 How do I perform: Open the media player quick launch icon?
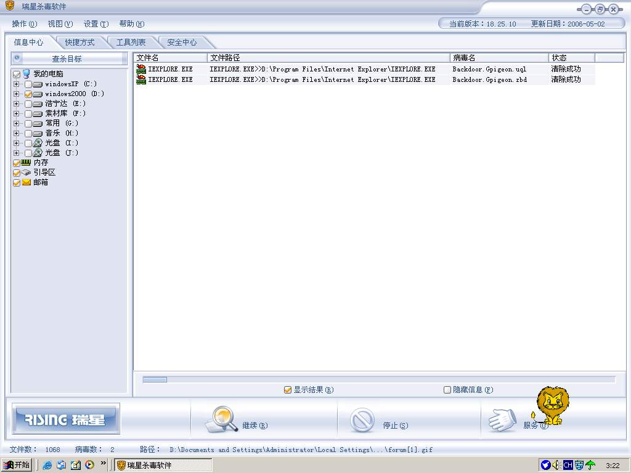pyautogui.click(x=89, y=465)
